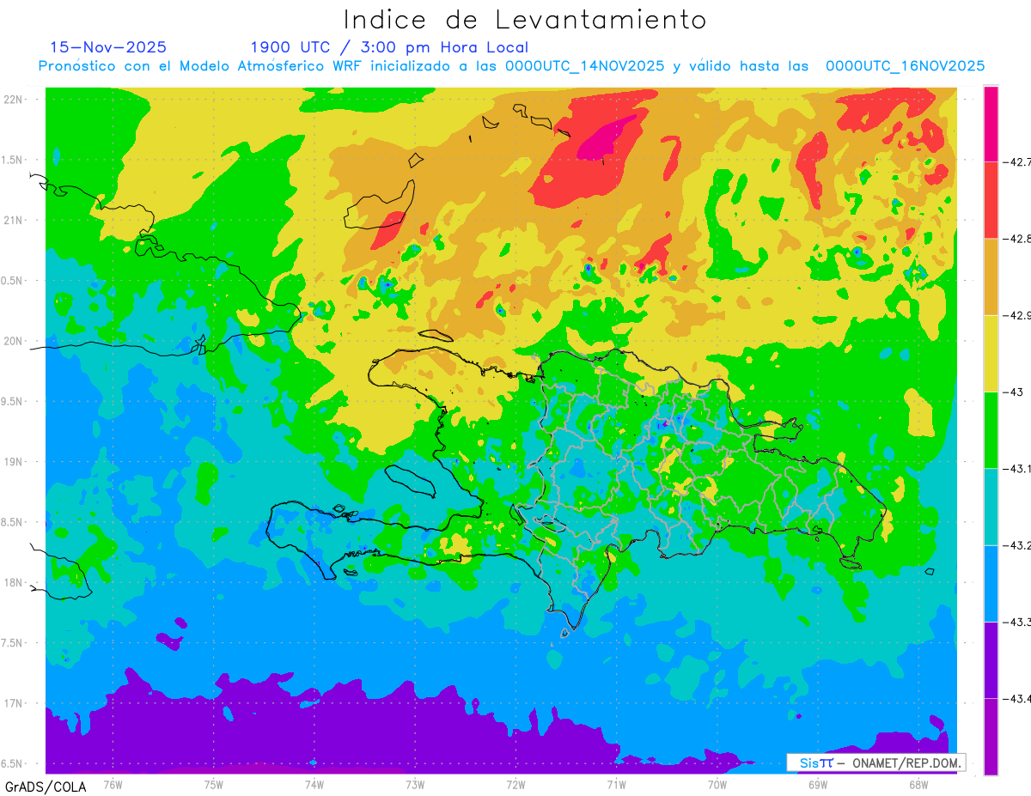
Task: Click the "-43.2" color bar value
Action: click(1016, 545)
